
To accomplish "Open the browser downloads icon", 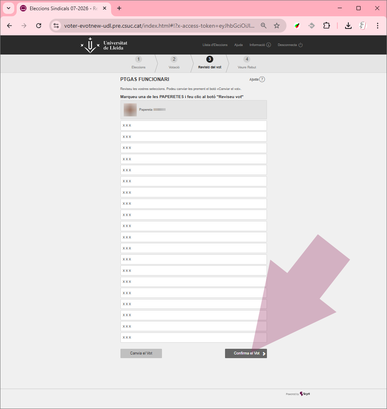I will tap(348, 26).
